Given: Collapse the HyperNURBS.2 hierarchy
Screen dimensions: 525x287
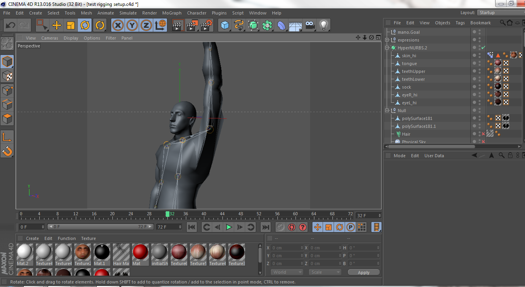Looking at the screenshot, I should pyautogui.click(x=387, y=48).
